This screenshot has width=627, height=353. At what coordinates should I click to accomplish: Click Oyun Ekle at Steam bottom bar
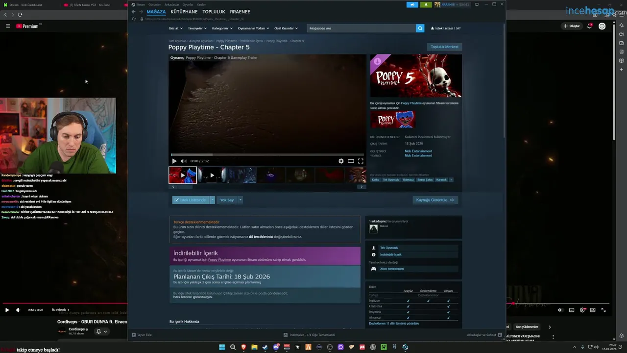pos(142,335)
